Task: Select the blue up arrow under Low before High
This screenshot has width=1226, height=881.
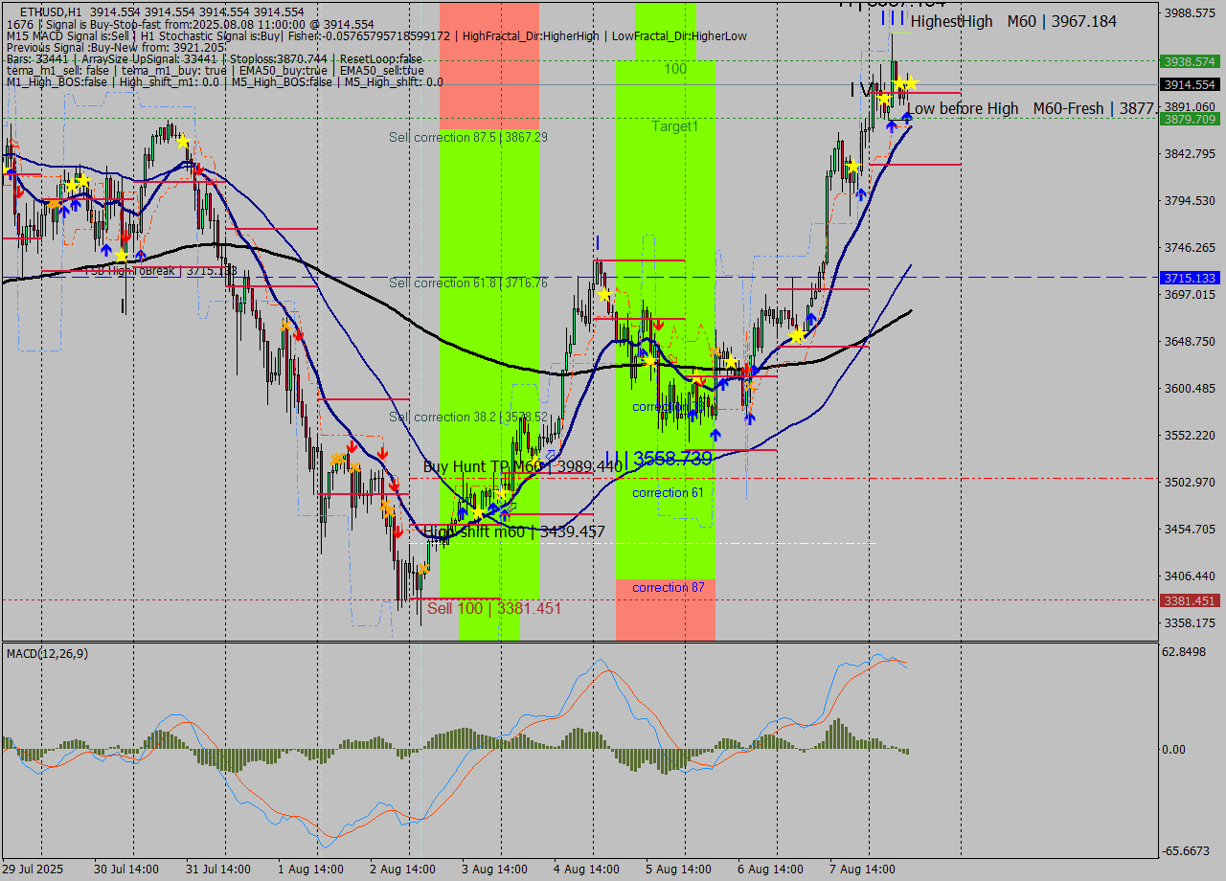Action: pyautogui.click(x=906, y=117)
